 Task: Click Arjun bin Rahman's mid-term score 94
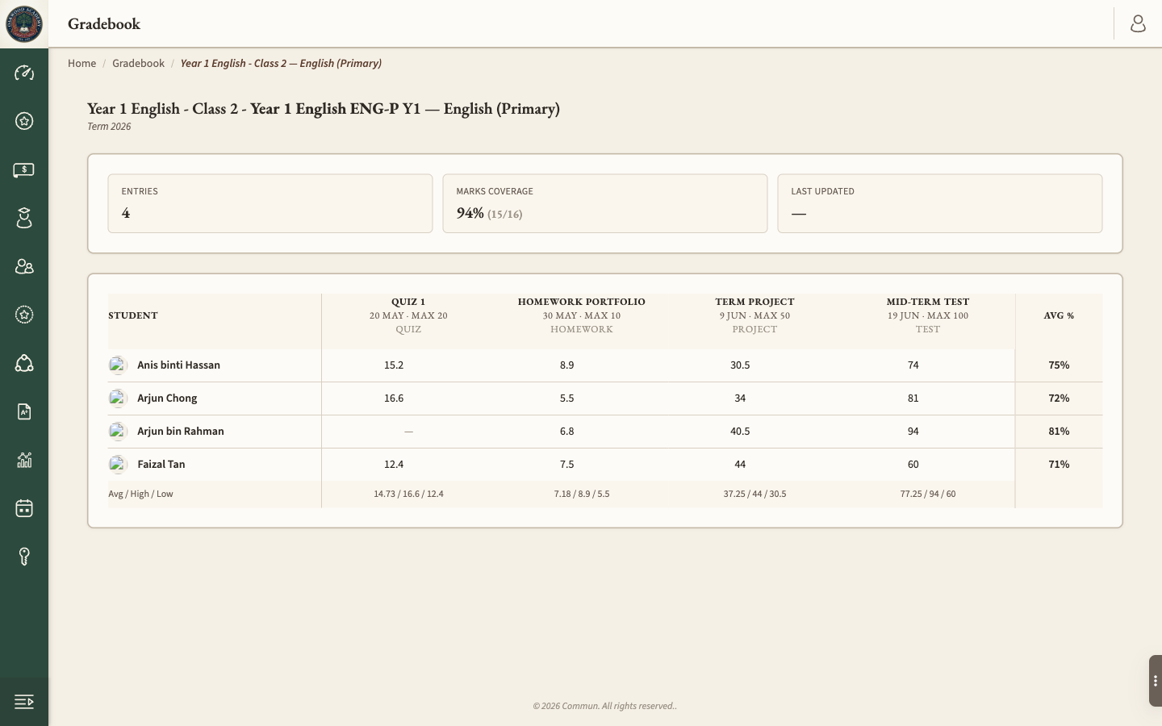[x=913, y=431]
